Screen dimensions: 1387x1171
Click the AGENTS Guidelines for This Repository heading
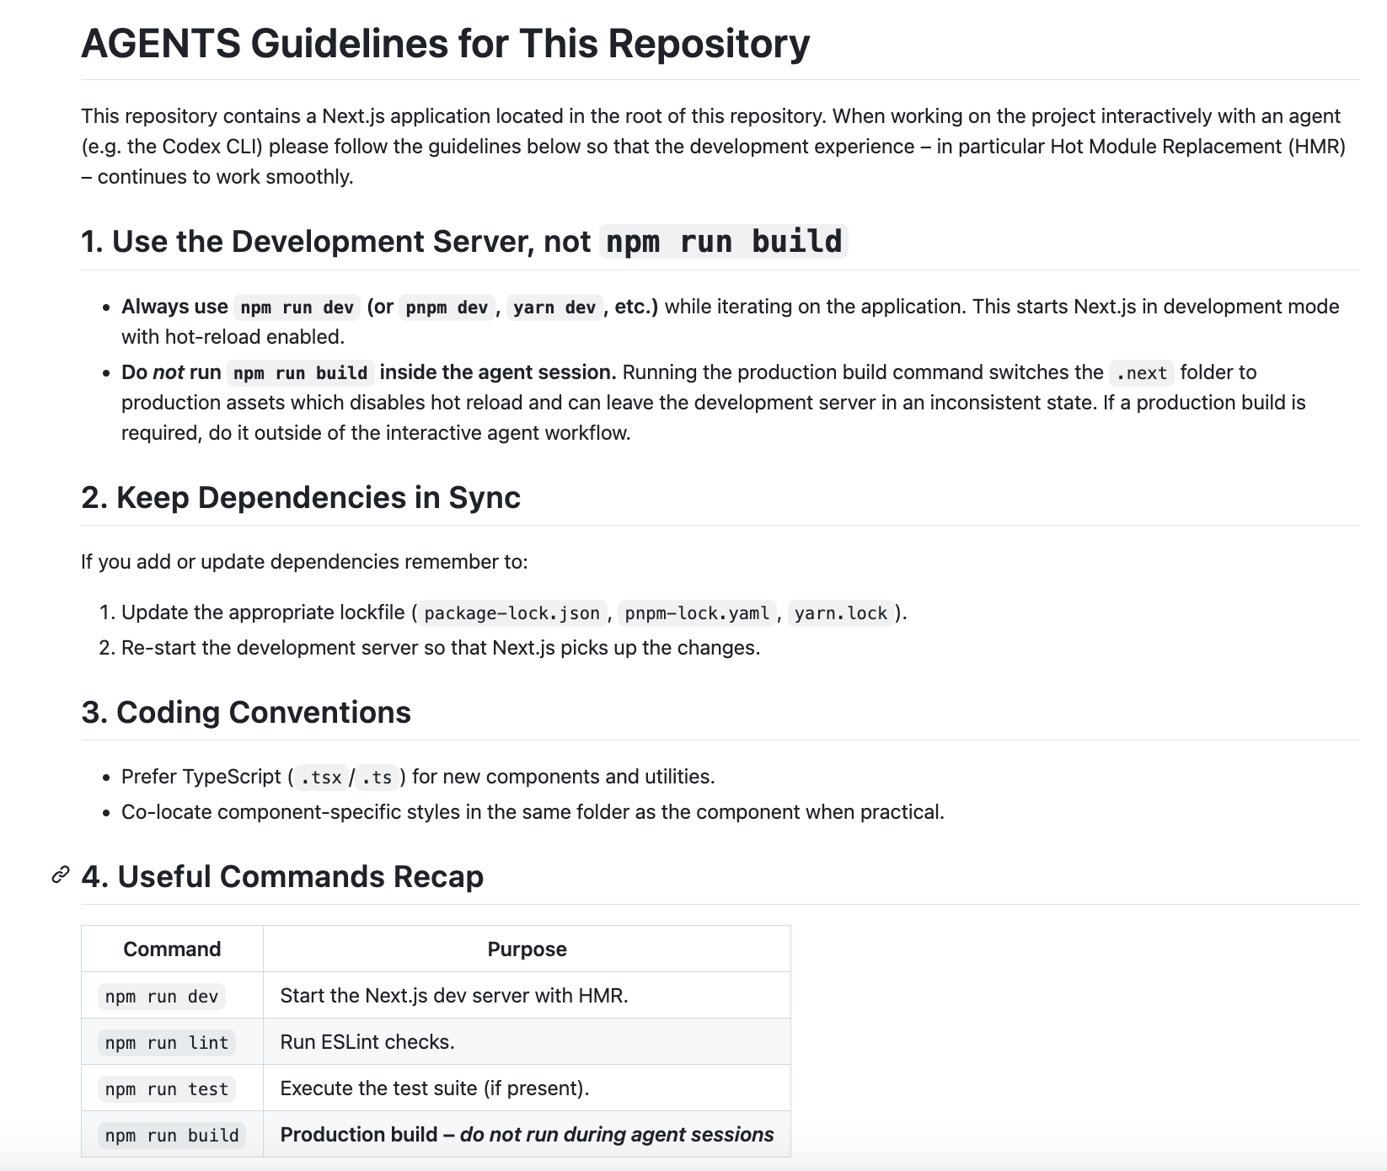pyautogui.click(x=445, y=43)
